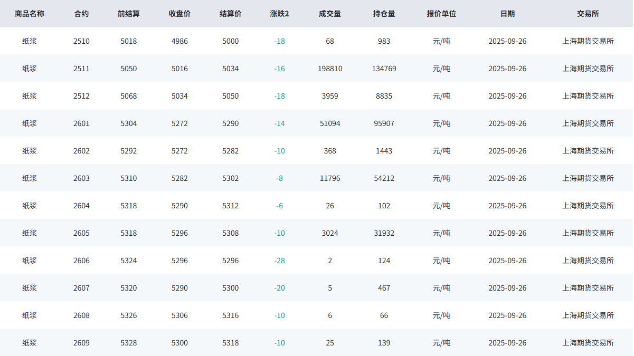
Task: Click the 结算价 column header
Action: pyautogui.click(x=230, y=14)
